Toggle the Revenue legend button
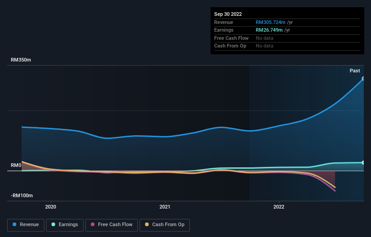Viewport: 371px width, 237px height. click(x=26, y=225)
